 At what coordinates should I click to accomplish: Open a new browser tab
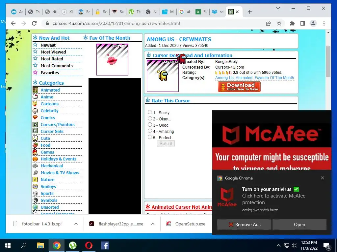tap(249, 12)
